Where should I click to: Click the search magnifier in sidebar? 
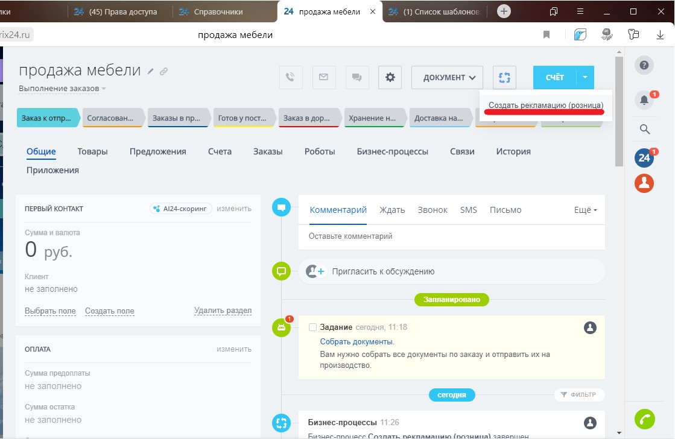point(644,129)
